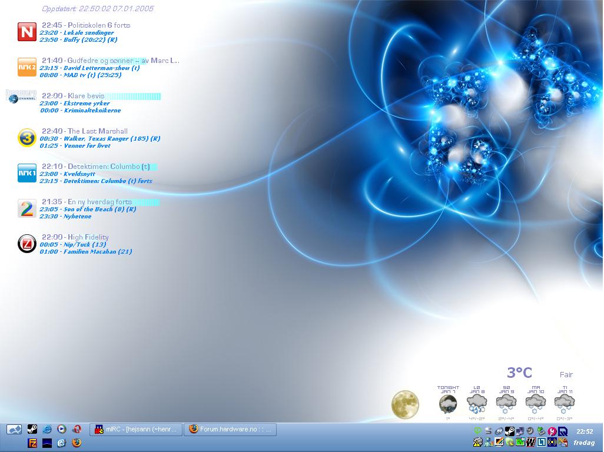Select the NRK1 channel logo
The height and width of the screenshot is (452, 604).
click(x=27, y=173)
